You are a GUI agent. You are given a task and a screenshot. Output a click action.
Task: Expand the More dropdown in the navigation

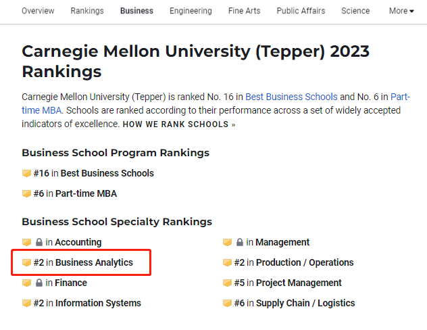401,11
